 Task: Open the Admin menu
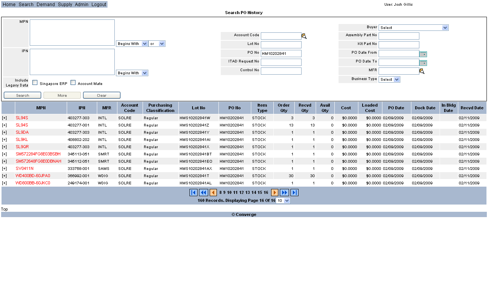[x=82, y=4]
